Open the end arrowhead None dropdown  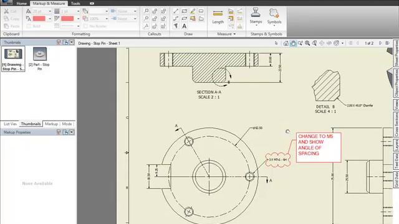pyautogui.click(x=135, y=19)
